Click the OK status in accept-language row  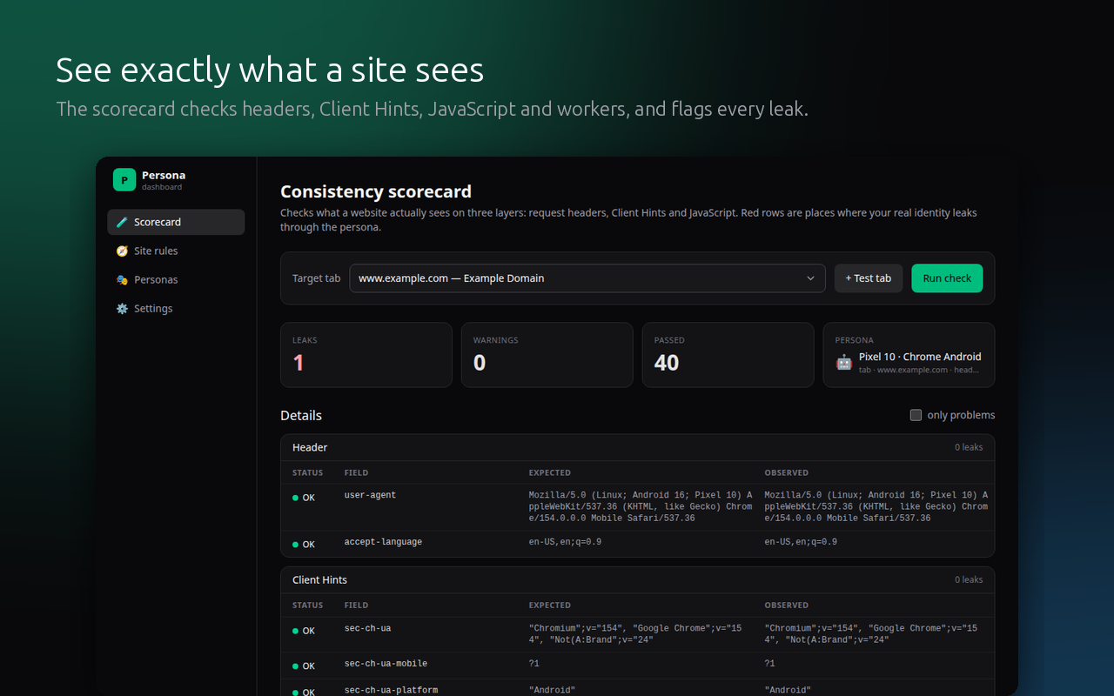coord(304,545)
